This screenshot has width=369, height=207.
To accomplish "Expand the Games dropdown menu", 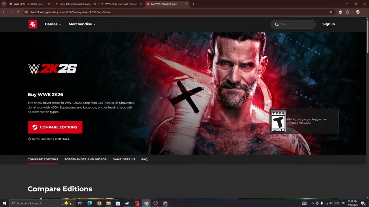I will coord(53,24).
